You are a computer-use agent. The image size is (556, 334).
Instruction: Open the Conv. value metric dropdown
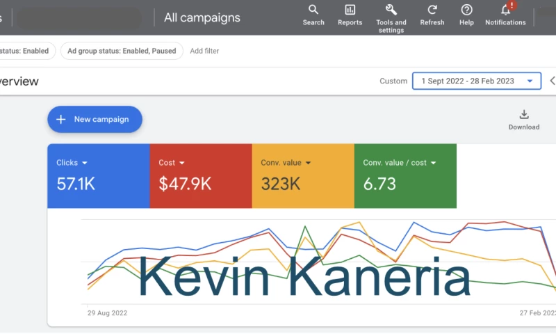[308, 163]
